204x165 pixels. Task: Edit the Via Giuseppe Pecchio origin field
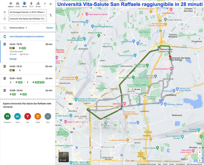pyautogui.click(x=27, y=12)
